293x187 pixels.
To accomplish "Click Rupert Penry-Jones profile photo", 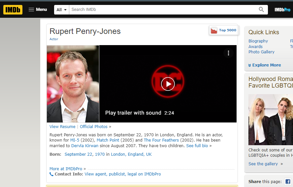I will [x=73, y=84].
